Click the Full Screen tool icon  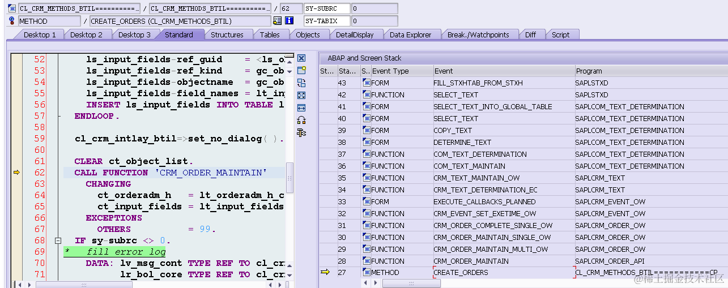301,95
